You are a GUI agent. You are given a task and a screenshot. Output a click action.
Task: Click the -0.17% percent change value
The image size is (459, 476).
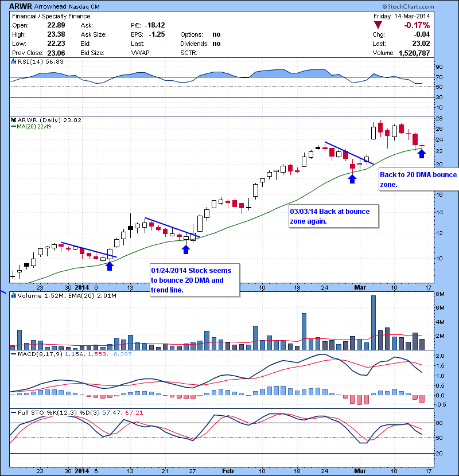pos(417,25)
